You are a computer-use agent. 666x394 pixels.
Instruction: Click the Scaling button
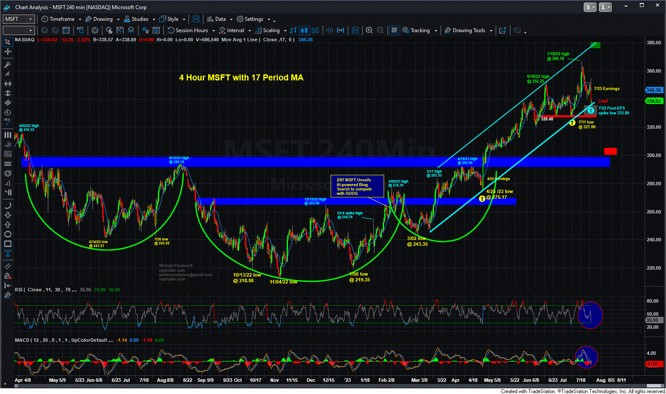click(x=268, y=30)
